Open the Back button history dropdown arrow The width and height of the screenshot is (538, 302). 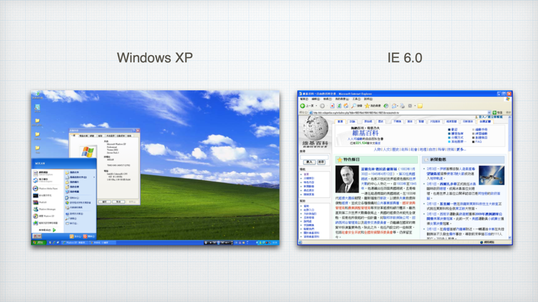point(317,106)
